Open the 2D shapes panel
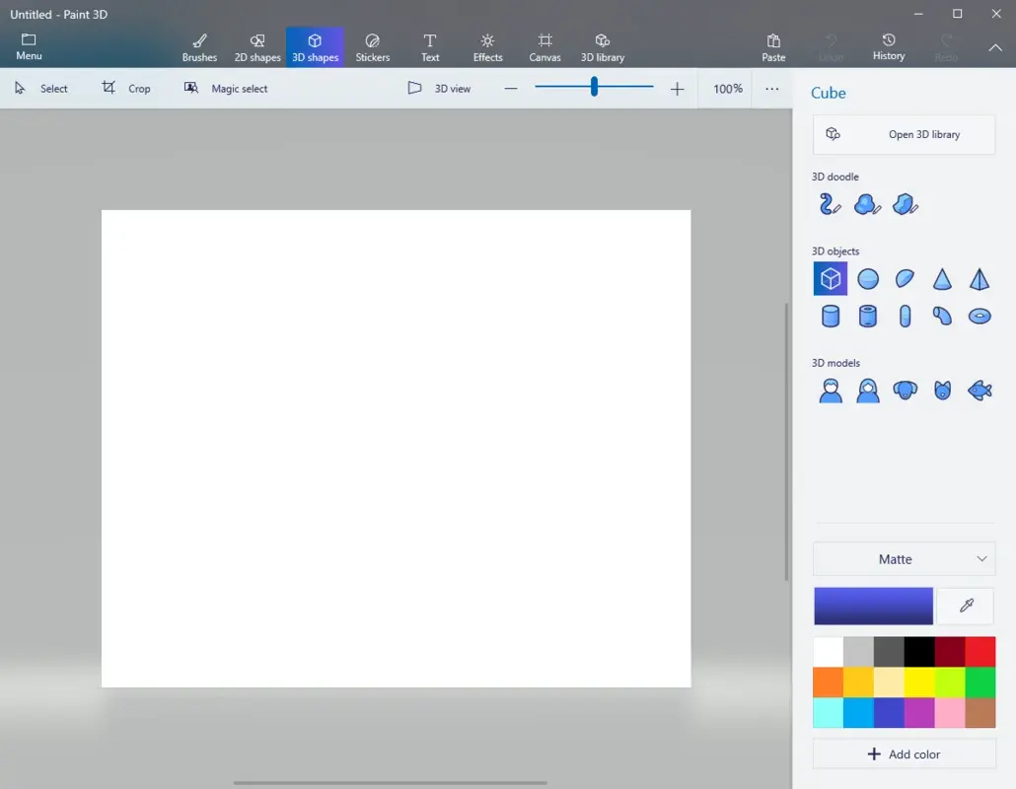 pyautogui.click(x=256, y=46)
